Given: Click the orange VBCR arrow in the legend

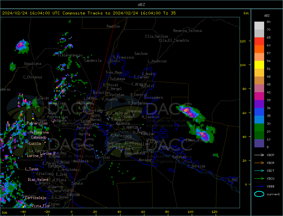Looking at the screenshot, I should (x=259, y=163).
